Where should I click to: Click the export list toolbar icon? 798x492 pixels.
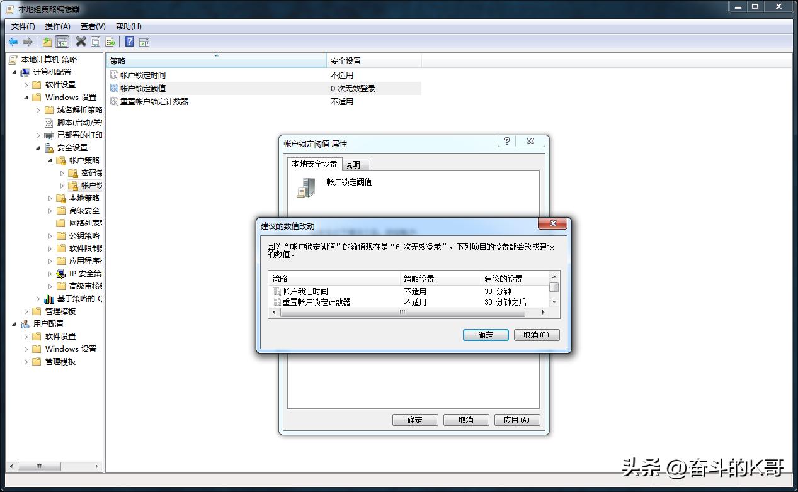(x=110, y=42)
